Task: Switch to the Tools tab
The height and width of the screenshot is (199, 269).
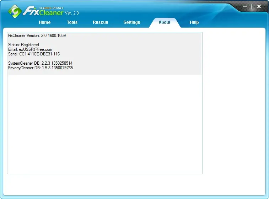Action: tap(72, 22)
